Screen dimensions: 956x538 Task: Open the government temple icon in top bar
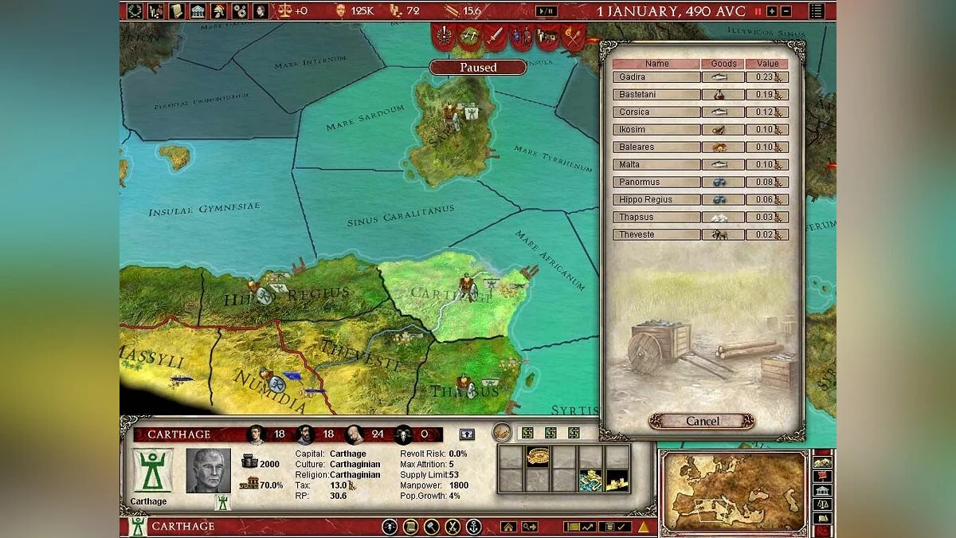click(x=198, y=10)
